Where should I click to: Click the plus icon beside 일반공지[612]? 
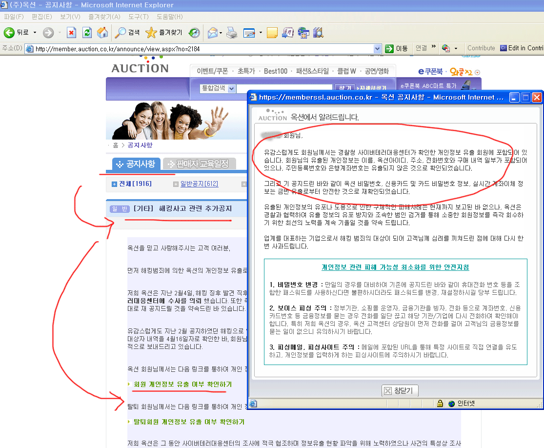coord(176,184)
